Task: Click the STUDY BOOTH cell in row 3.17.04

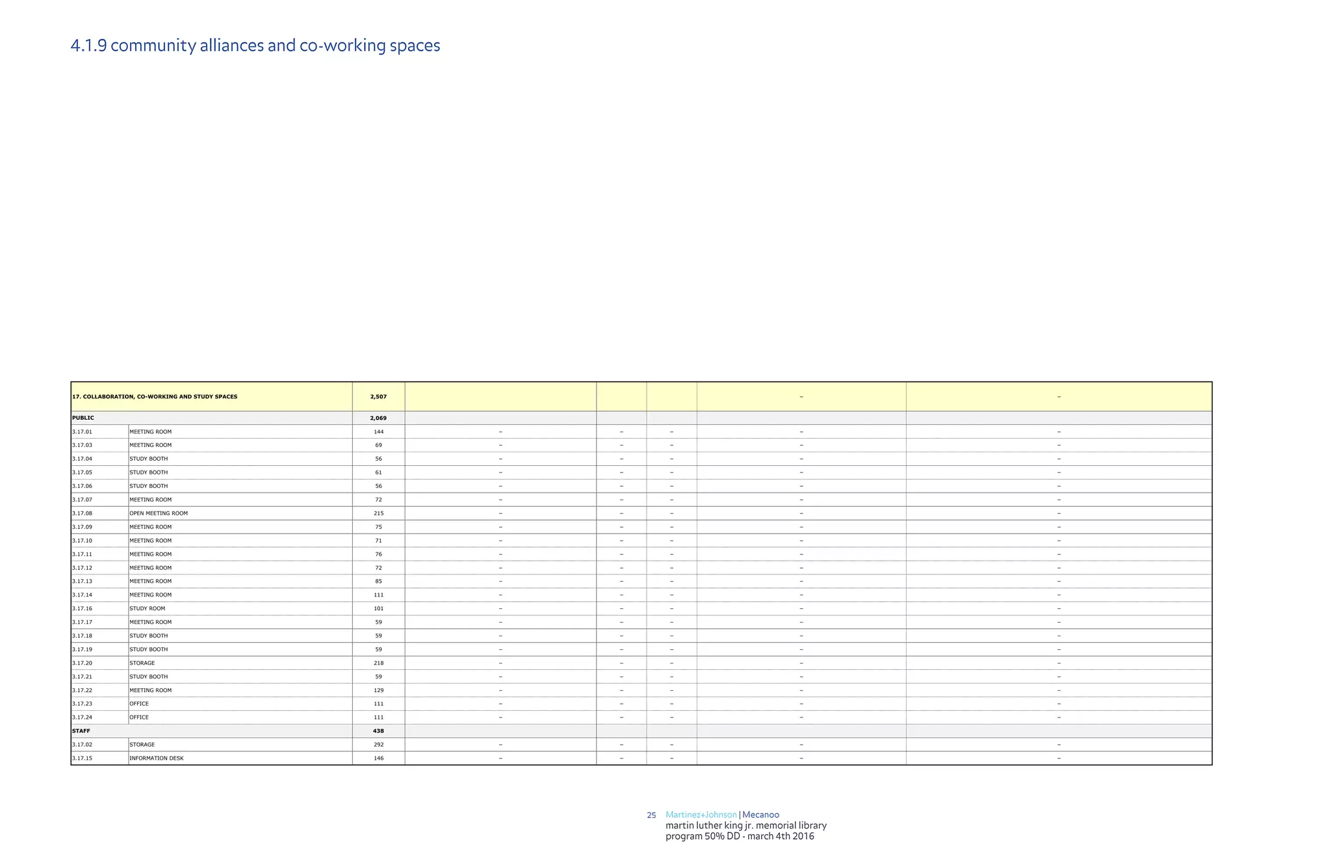Action: [149, 459]
